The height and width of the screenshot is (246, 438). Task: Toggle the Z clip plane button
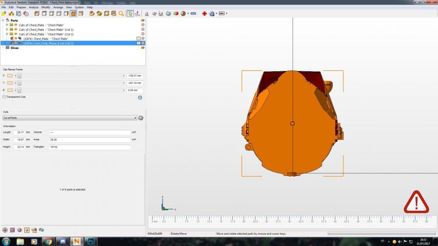point(10,90)
